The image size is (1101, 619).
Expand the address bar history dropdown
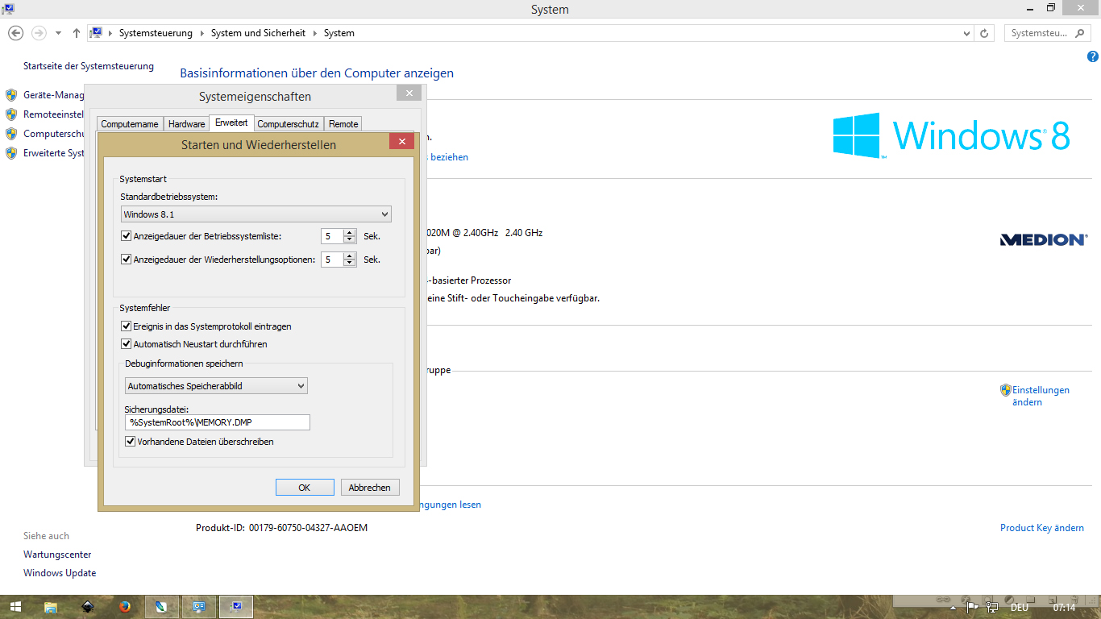(x=967, y=33)
